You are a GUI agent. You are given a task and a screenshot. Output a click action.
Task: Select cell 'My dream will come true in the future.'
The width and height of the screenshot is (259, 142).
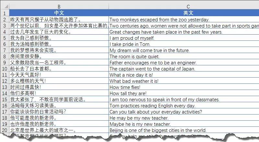[184, 50]
